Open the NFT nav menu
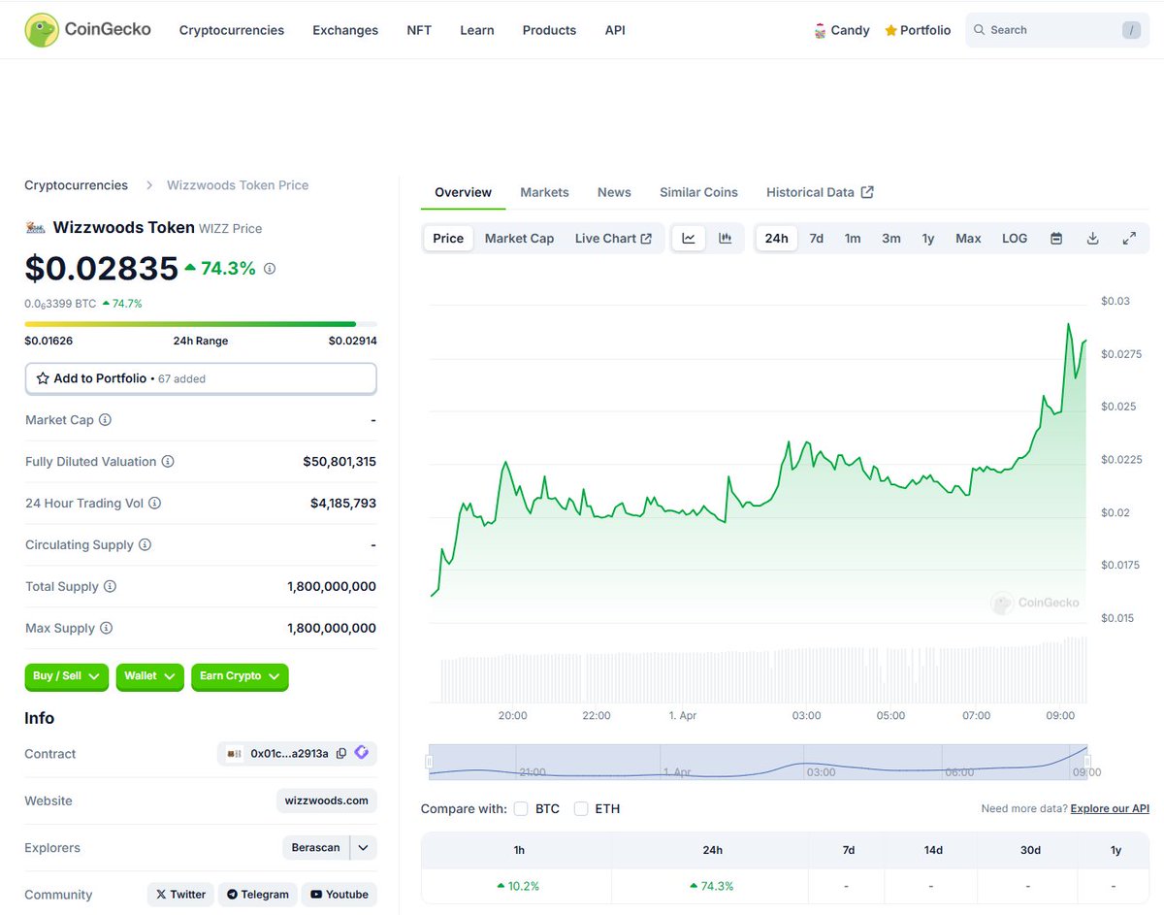Screen dimensions: 1164x915 [x=419, y=30]
